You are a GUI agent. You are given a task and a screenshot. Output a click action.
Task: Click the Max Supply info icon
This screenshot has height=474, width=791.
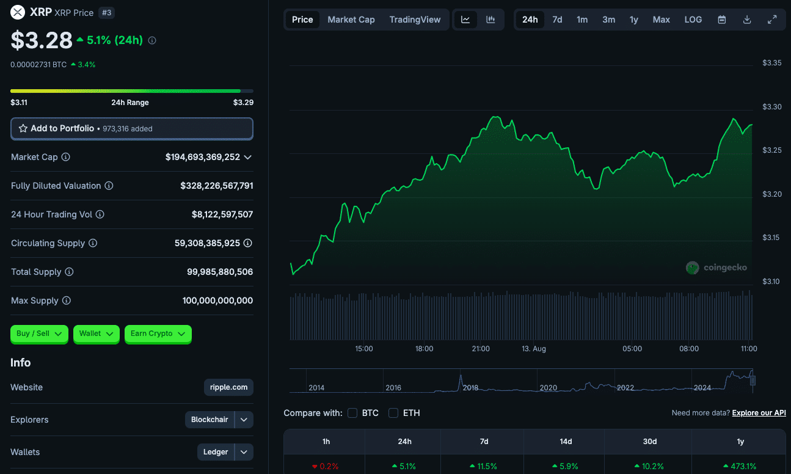tap(67, 301)
